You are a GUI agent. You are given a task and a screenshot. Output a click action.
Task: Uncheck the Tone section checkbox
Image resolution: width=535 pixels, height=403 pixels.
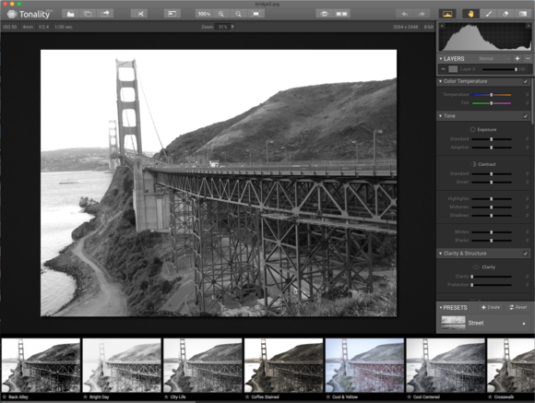pos(526,116)
